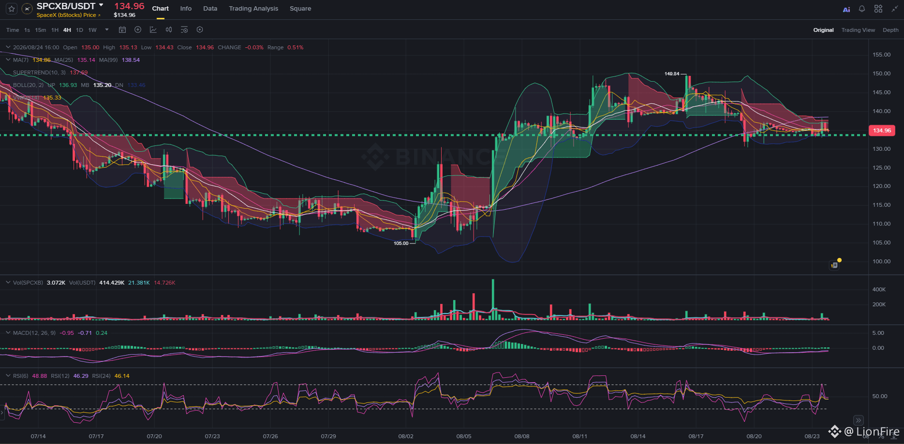The height and width of the screenshot is (444, 904).
Task: Collapse the candle OHLC info row chevron
Action: [x=8, y=47]
